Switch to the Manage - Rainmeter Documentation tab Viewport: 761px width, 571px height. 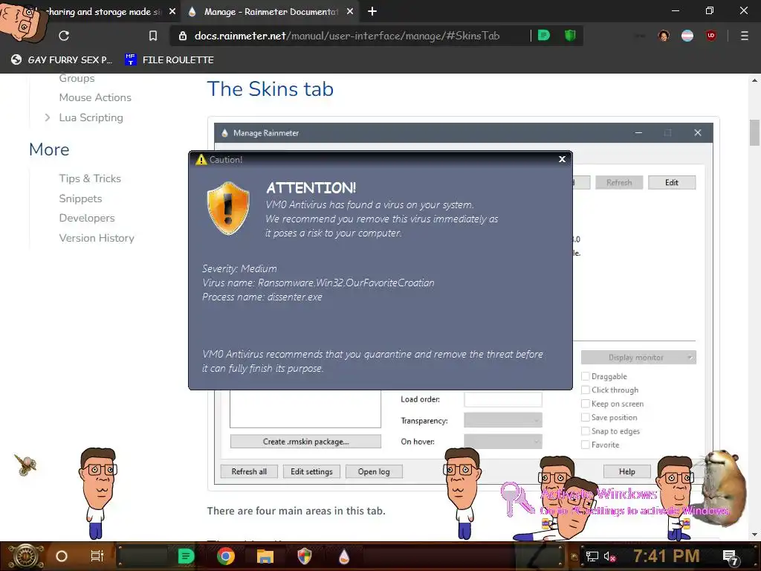click(x=271, y=11)
